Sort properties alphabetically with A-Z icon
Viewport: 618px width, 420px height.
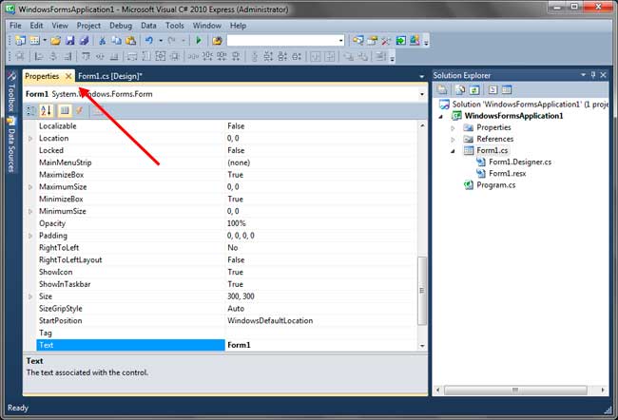(46, 110)
